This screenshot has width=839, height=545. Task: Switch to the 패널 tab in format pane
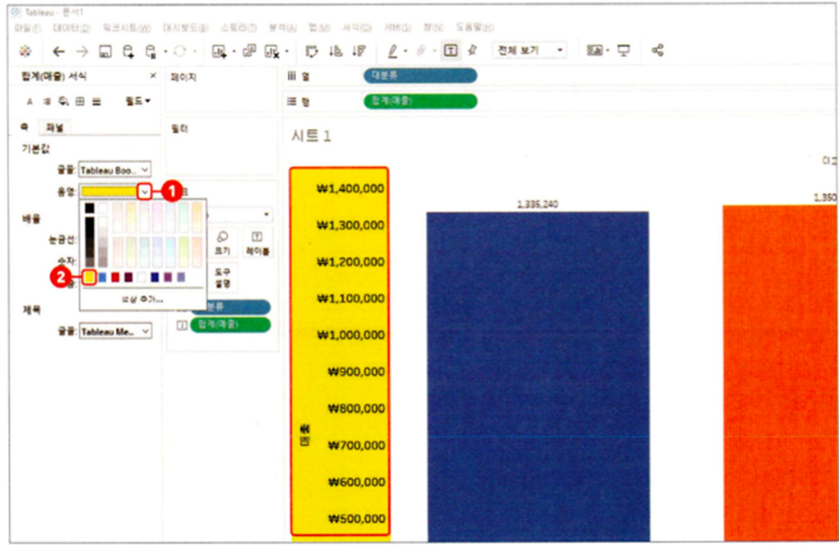(x=55, y=128)
